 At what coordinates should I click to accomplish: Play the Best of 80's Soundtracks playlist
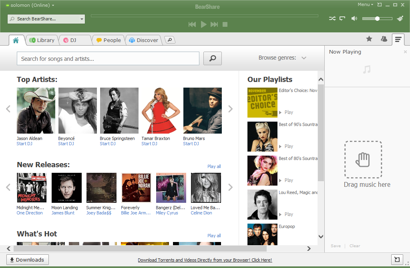pos(286,180)
